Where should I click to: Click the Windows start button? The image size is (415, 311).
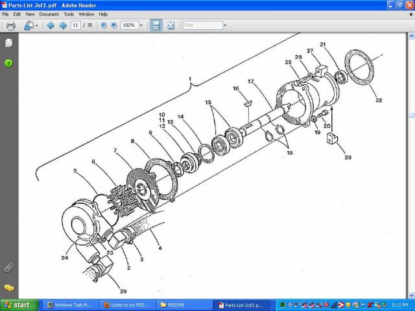[x=19, y=305]
